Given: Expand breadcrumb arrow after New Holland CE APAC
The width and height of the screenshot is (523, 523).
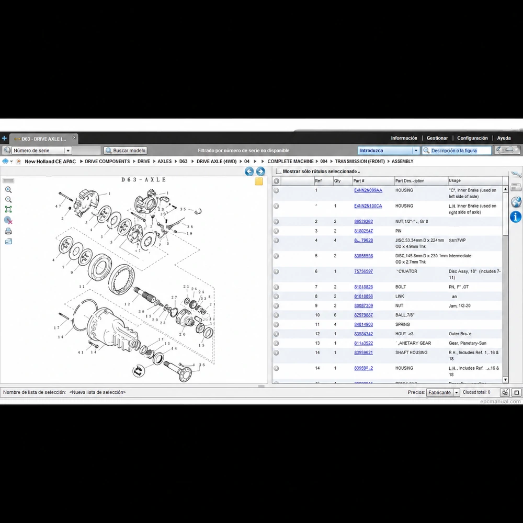Looking at the screenshot, I should point(81,162).
